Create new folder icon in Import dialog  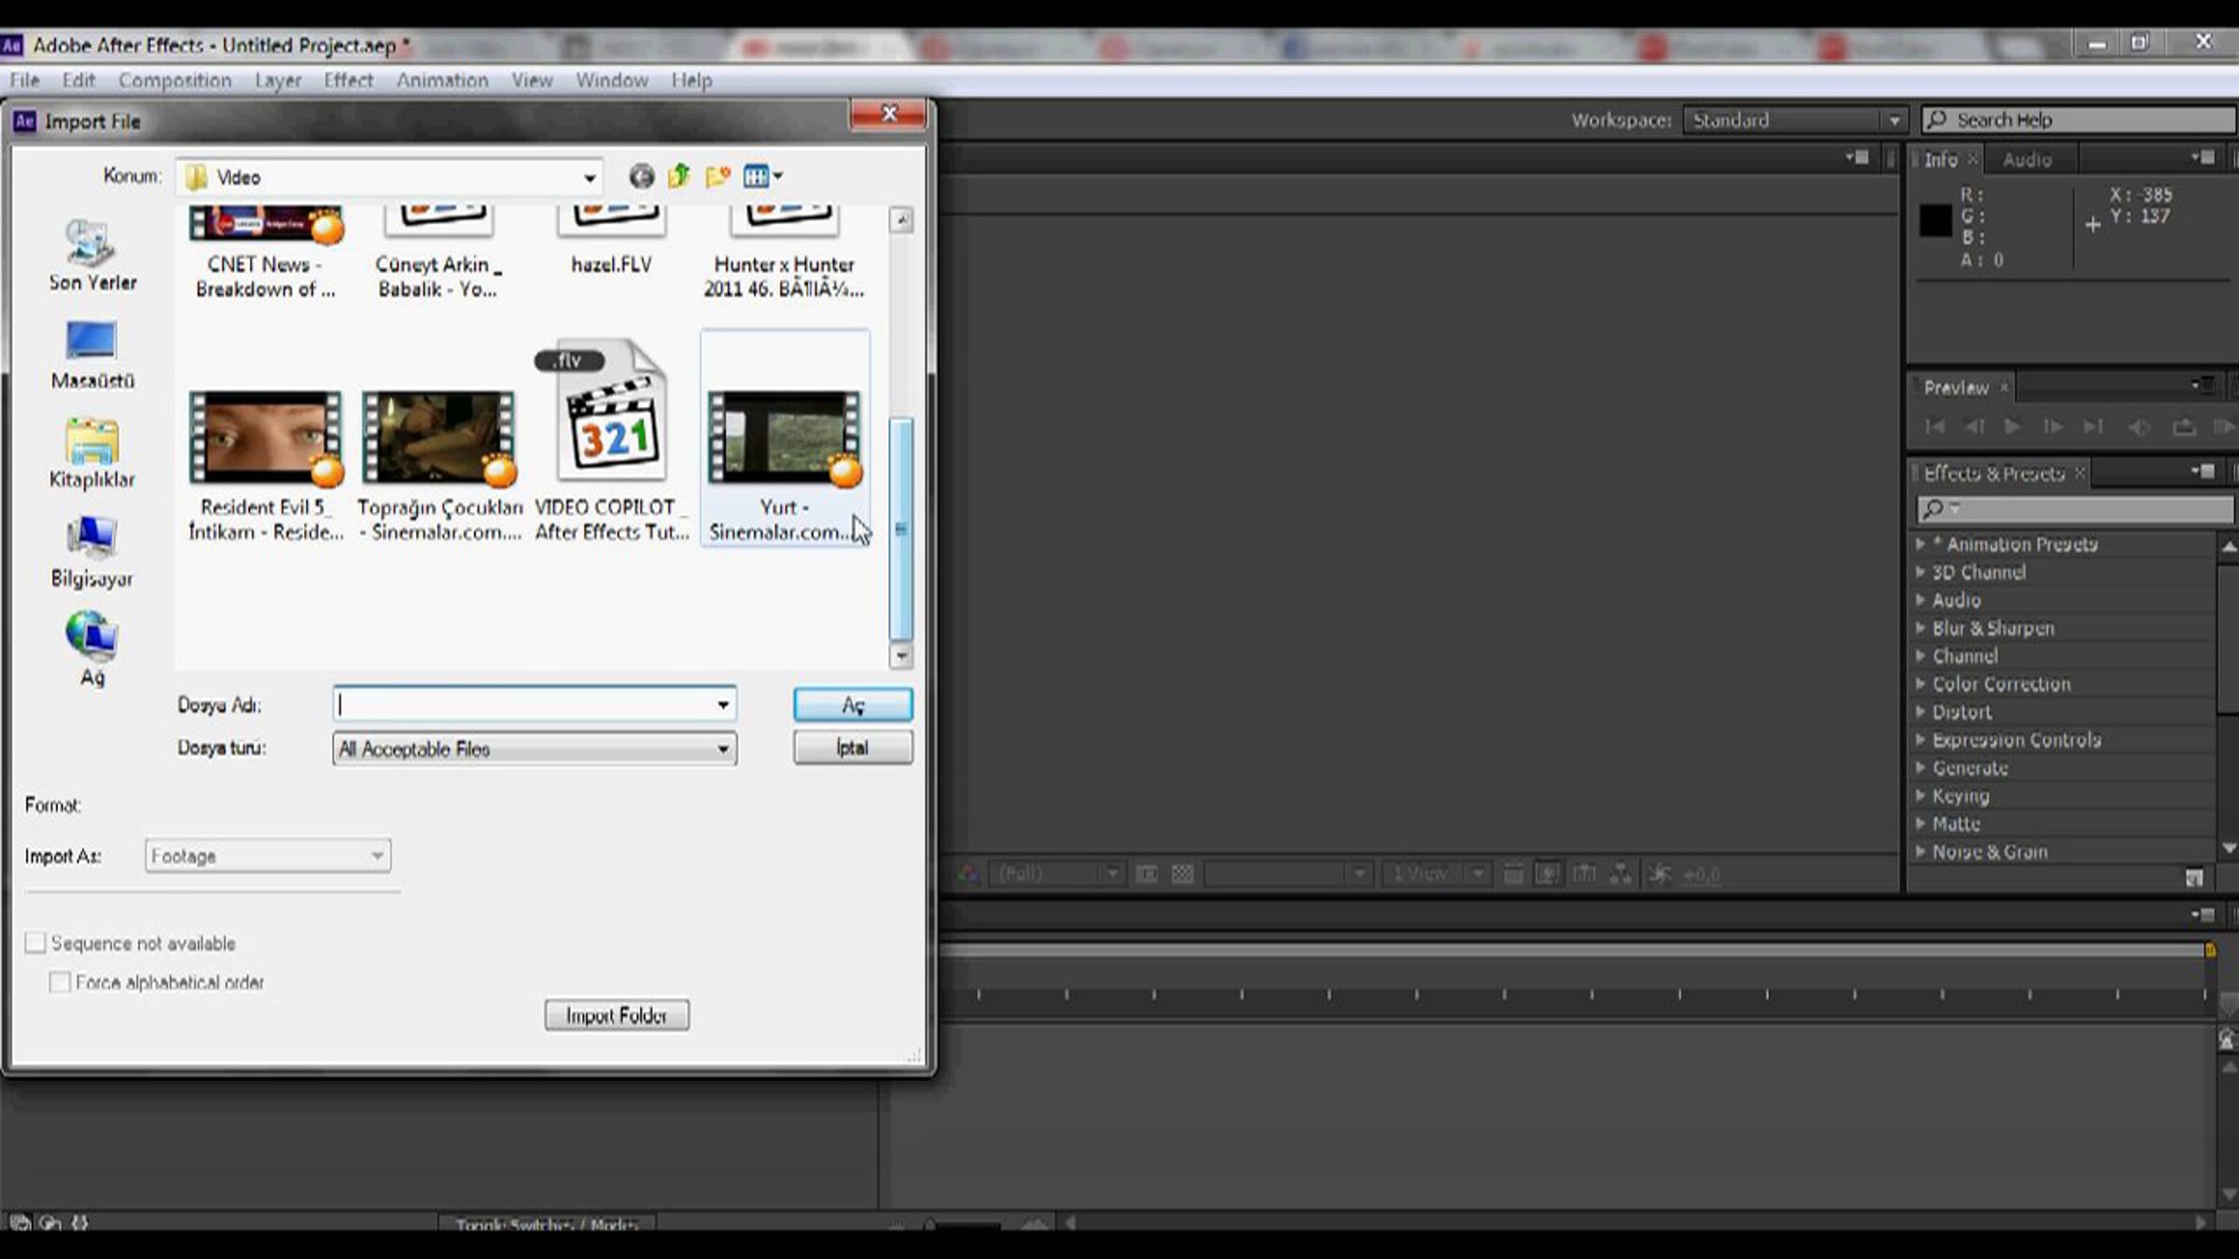pyautogui.click(x=717, y=176)
